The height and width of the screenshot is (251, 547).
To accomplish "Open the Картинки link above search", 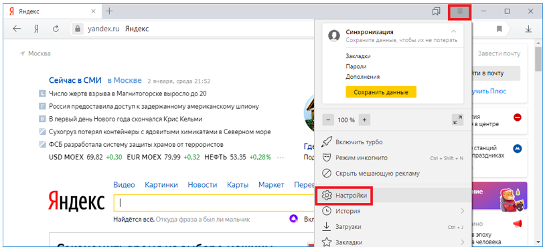I will pos(161,185).
